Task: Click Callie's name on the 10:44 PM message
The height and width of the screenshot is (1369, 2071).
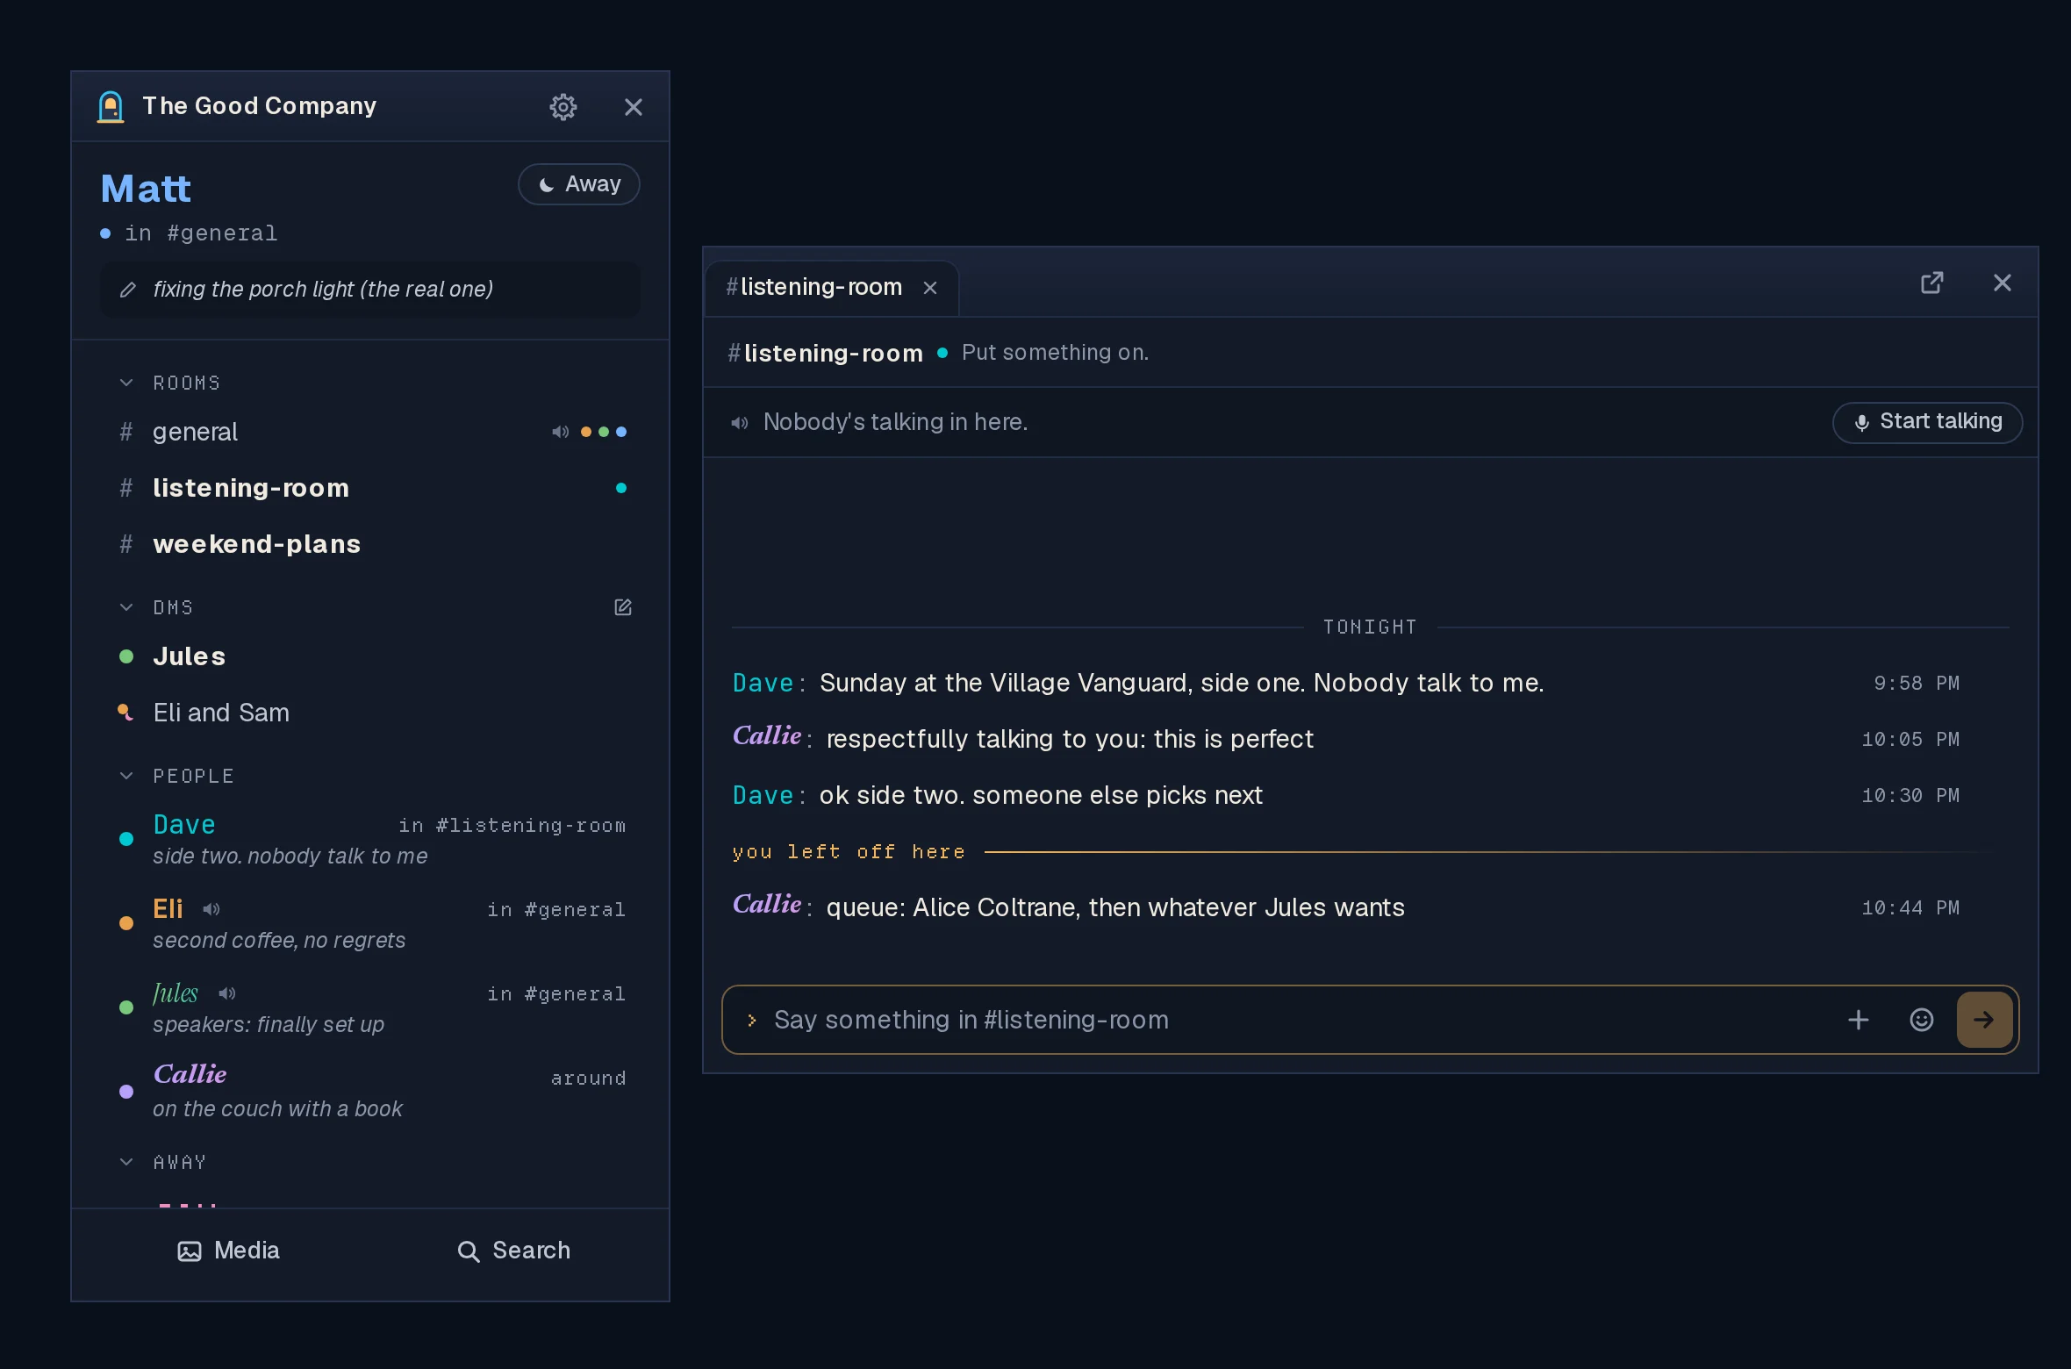Action: (x=767, y=905)
